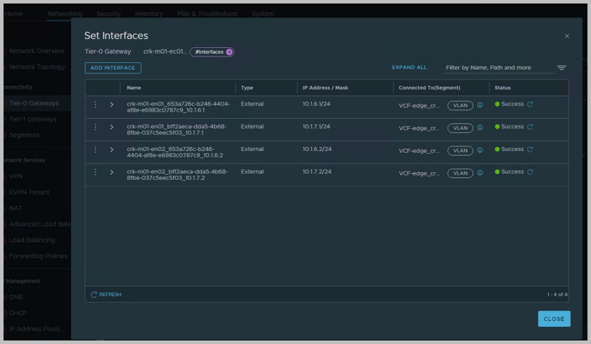591x344 pixels.
Task: Click the #Interfaces tag badge
Action: (x=211, y=52)
